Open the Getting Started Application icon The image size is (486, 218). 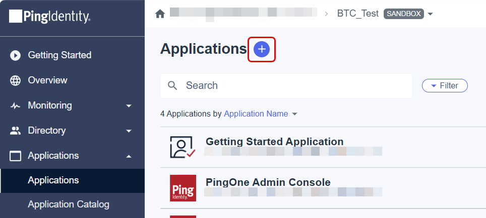(x=183, y=147)
